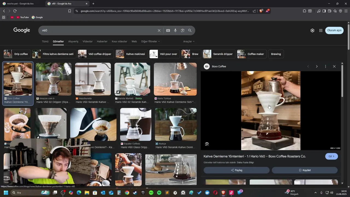The width and height of the screenshot is (350, 197).
Task: Toggle the browser sidebar panel
Action: (324, 11)
